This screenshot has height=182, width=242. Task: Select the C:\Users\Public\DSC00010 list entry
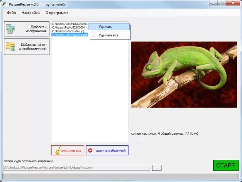(x=70, y=24)
